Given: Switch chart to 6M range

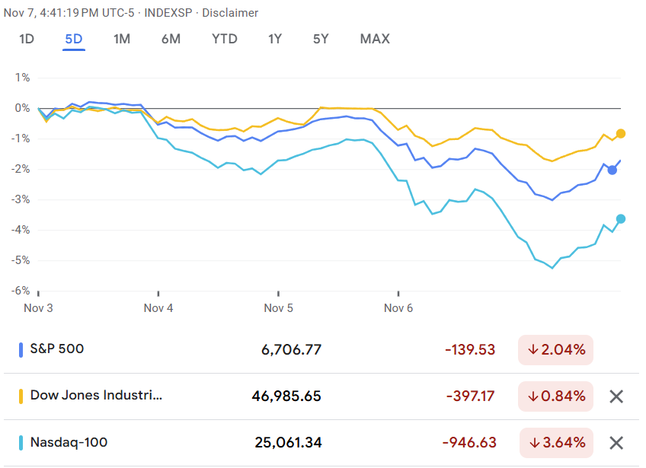Looking at the screenshot, I should pos(171,39).
